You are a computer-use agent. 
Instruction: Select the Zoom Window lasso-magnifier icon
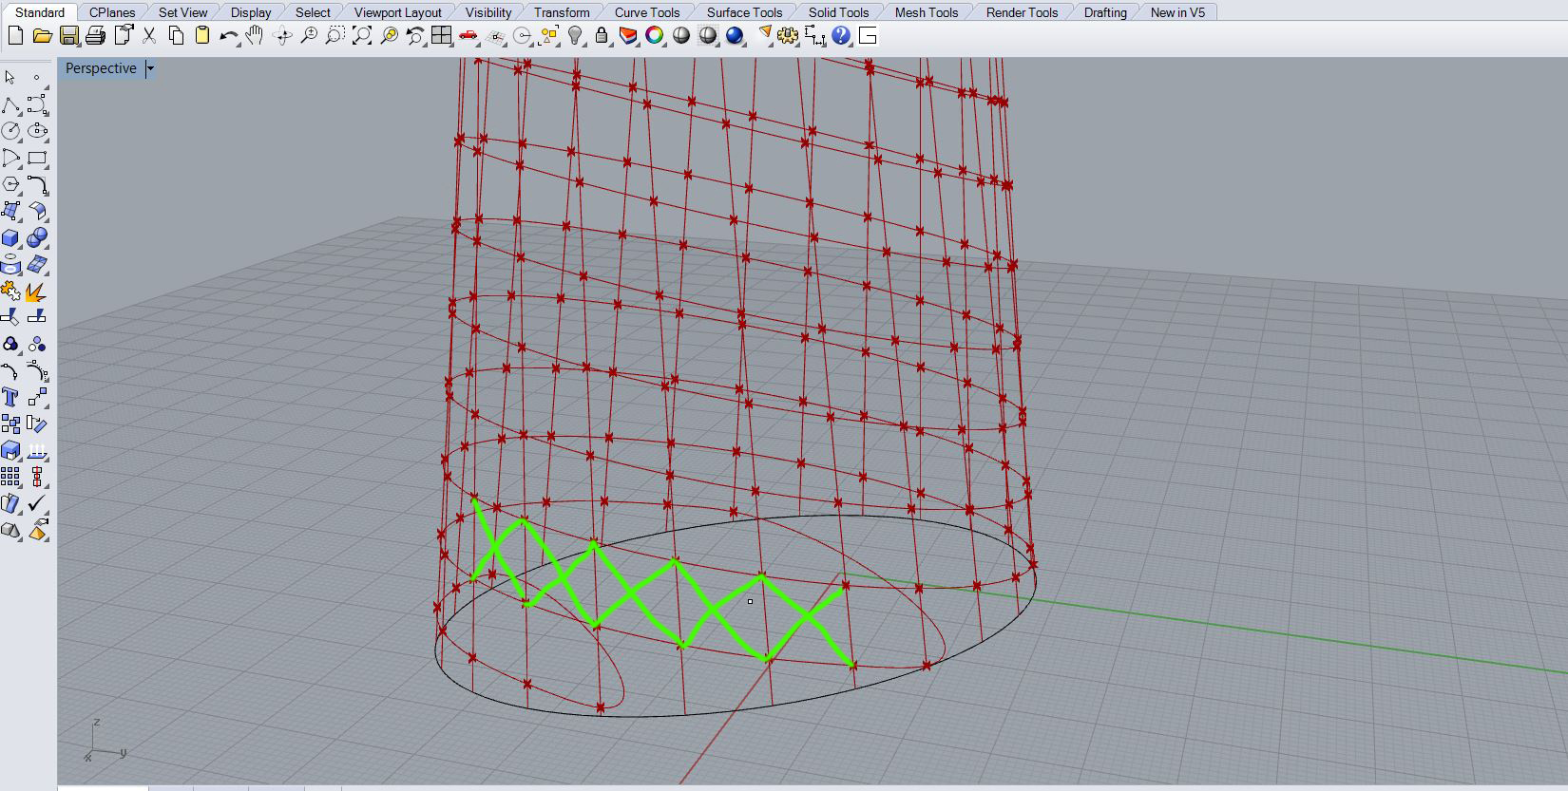click(335, 36)
